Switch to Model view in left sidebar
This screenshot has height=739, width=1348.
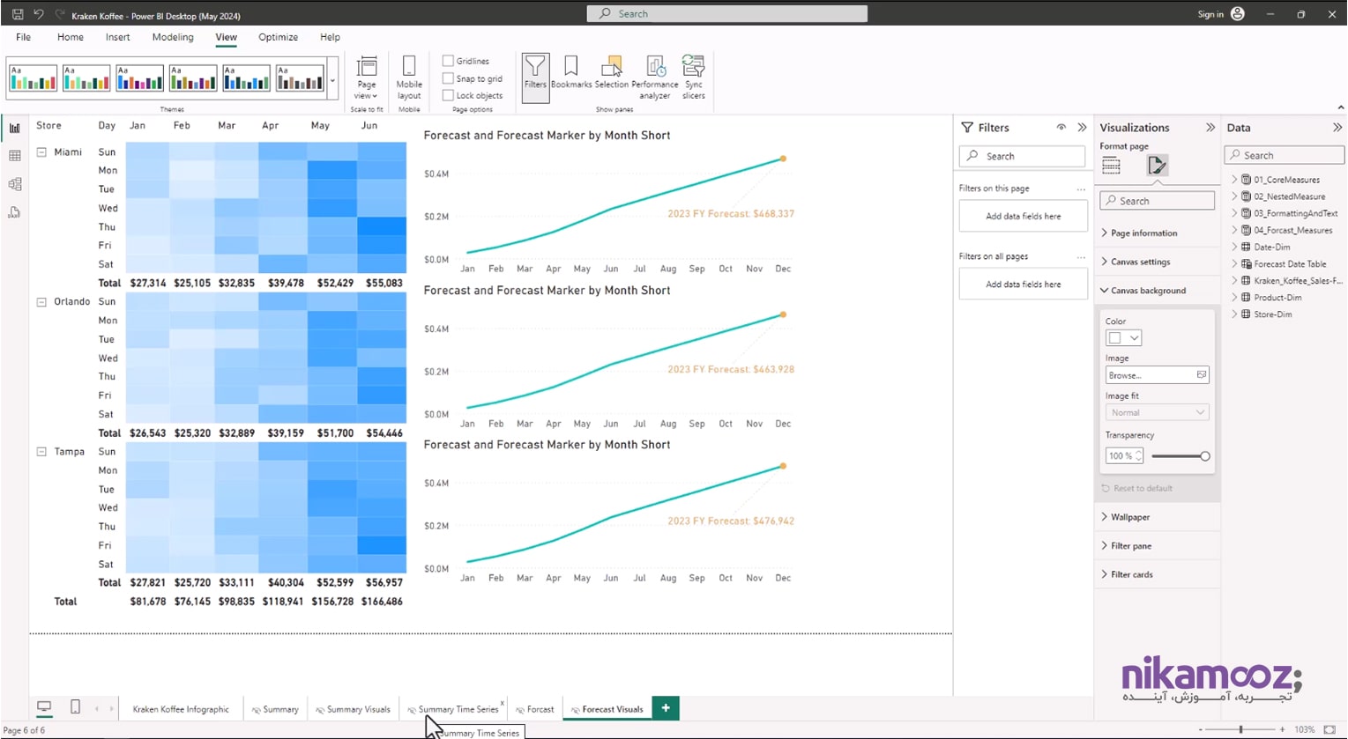pyautogui.click(x=14, y=184)
